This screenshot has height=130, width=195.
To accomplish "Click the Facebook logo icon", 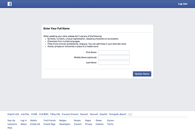I will click(x=10, y=4).
